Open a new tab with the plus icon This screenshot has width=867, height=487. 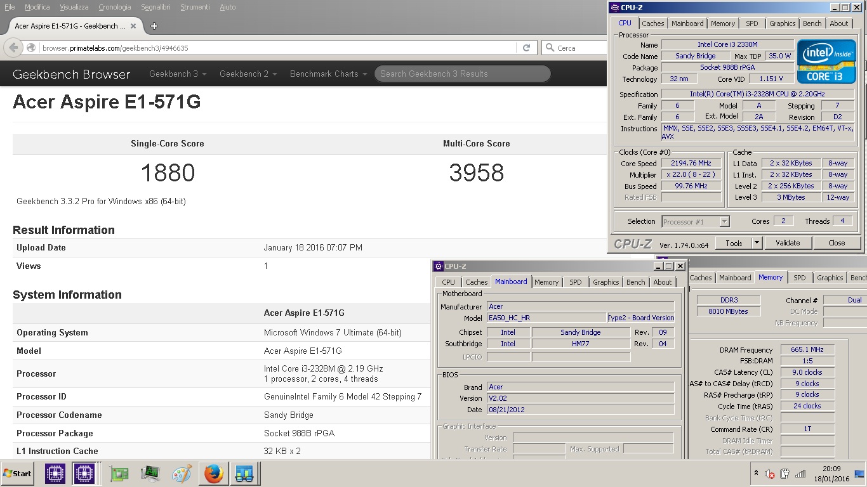click(154, 26)
